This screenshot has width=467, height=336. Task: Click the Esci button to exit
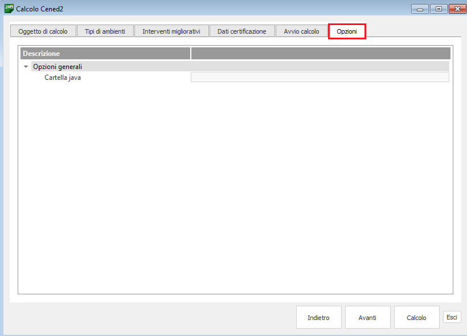click(x=452, y=317)
